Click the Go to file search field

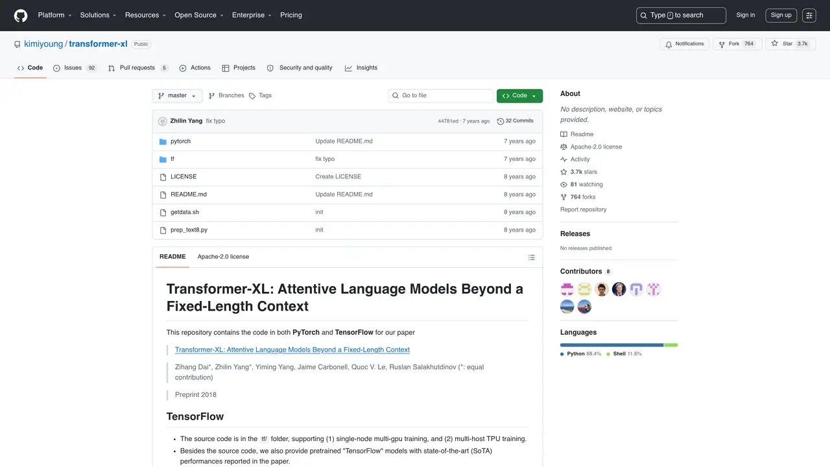click(x=441, y=96)
